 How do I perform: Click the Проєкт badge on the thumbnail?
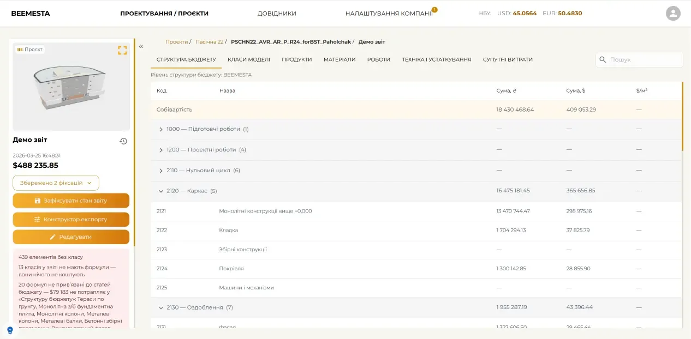click(30, 49)
